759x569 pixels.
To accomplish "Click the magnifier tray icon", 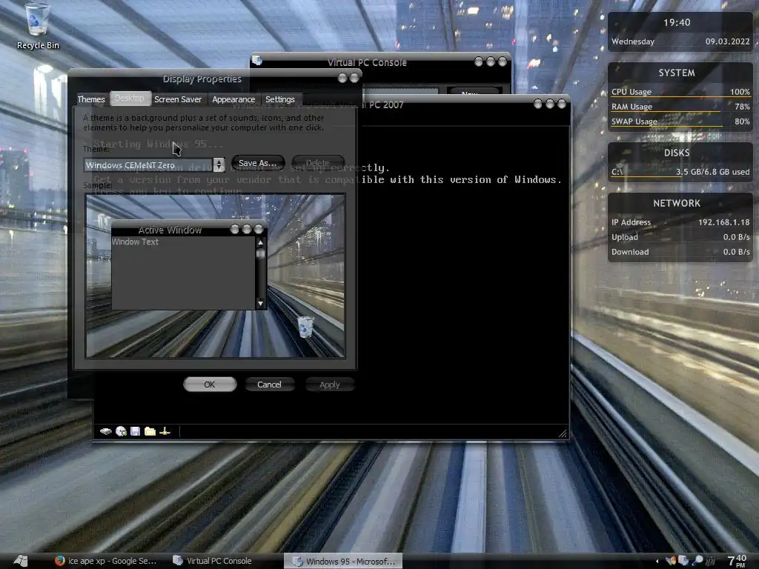I will coord(697,561).
